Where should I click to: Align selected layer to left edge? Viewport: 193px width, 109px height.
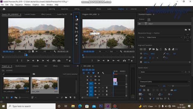point(166,49)
